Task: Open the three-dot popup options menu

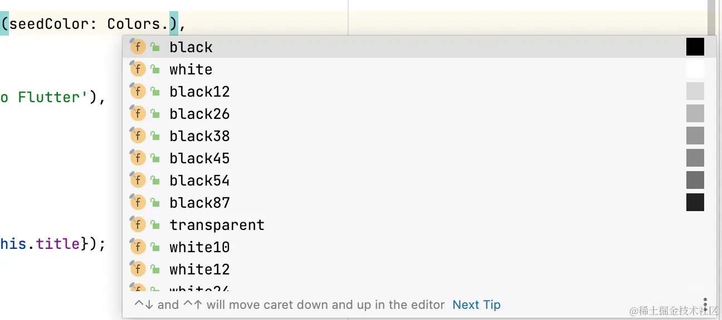Action: 705,304
